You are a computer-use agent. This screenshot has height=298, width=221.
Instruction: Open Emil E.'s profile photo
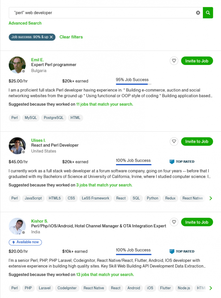click(17, 65)
